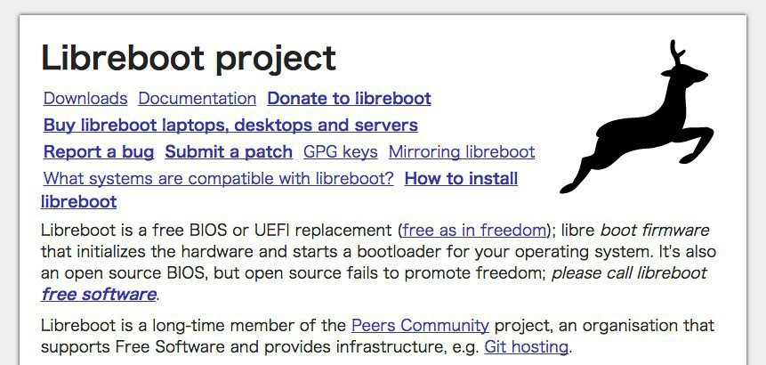Open the Downloads link
Screen dimensions: 766x365
click(x=85, y=99)
